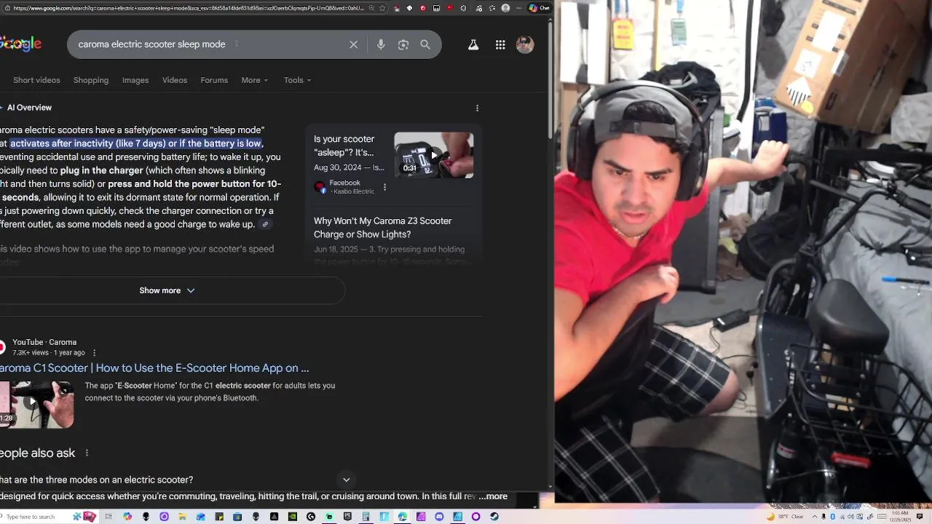Open the notification center icon

920,517
